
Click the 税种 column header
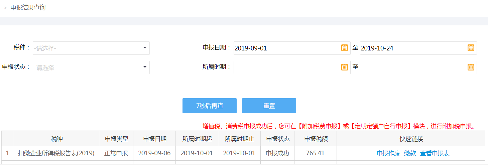pos(56,139)
